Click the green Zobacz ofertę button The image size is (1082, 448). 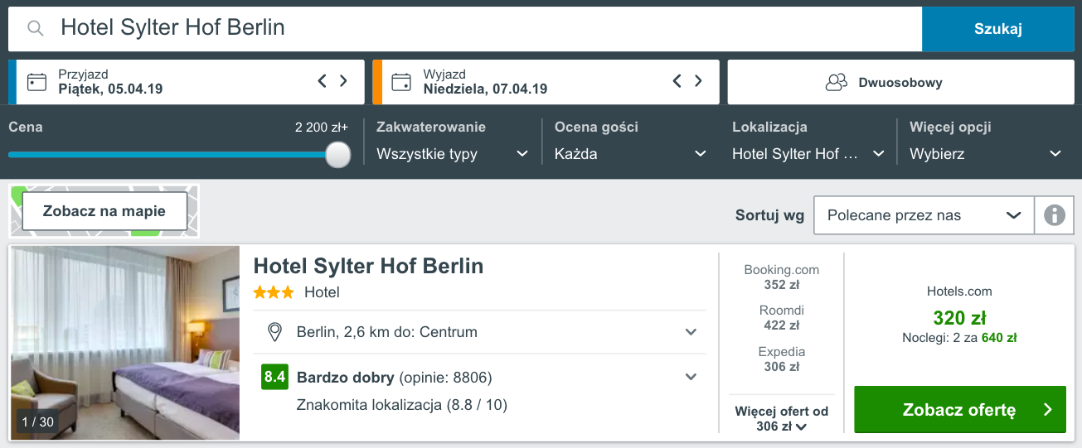tap(959, 409)
